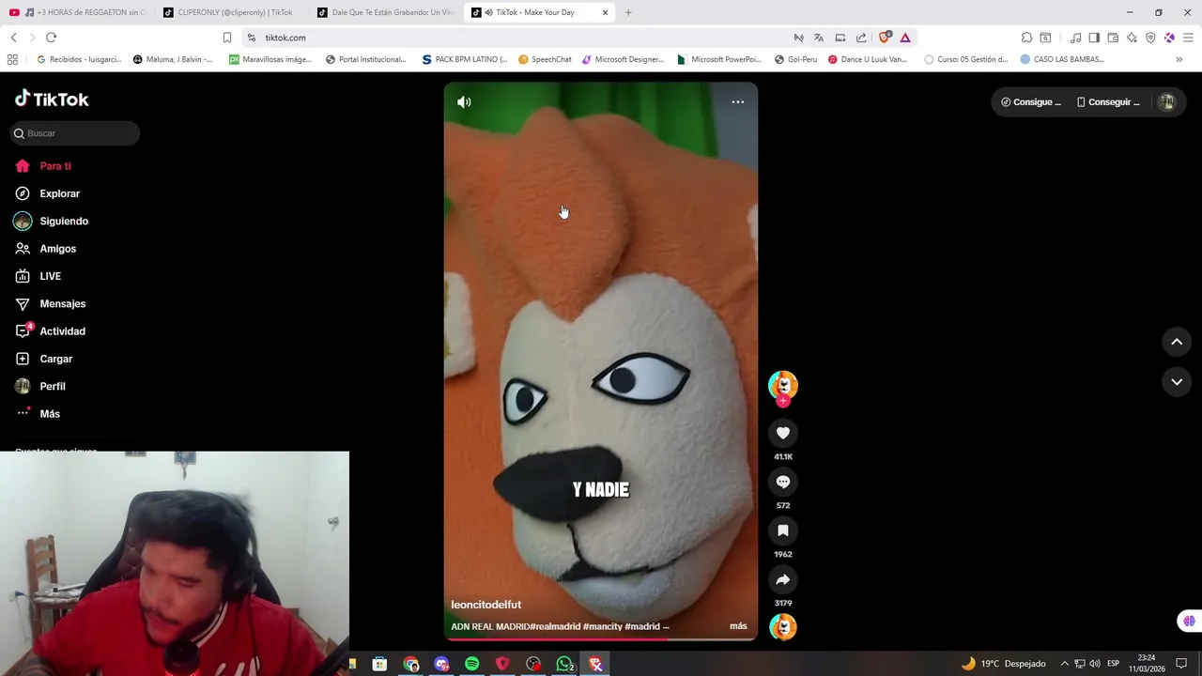Switch to the CLIPERONLY TikTok tab
This screenshot has width=1202, height=676.
(x=231, y=12)
